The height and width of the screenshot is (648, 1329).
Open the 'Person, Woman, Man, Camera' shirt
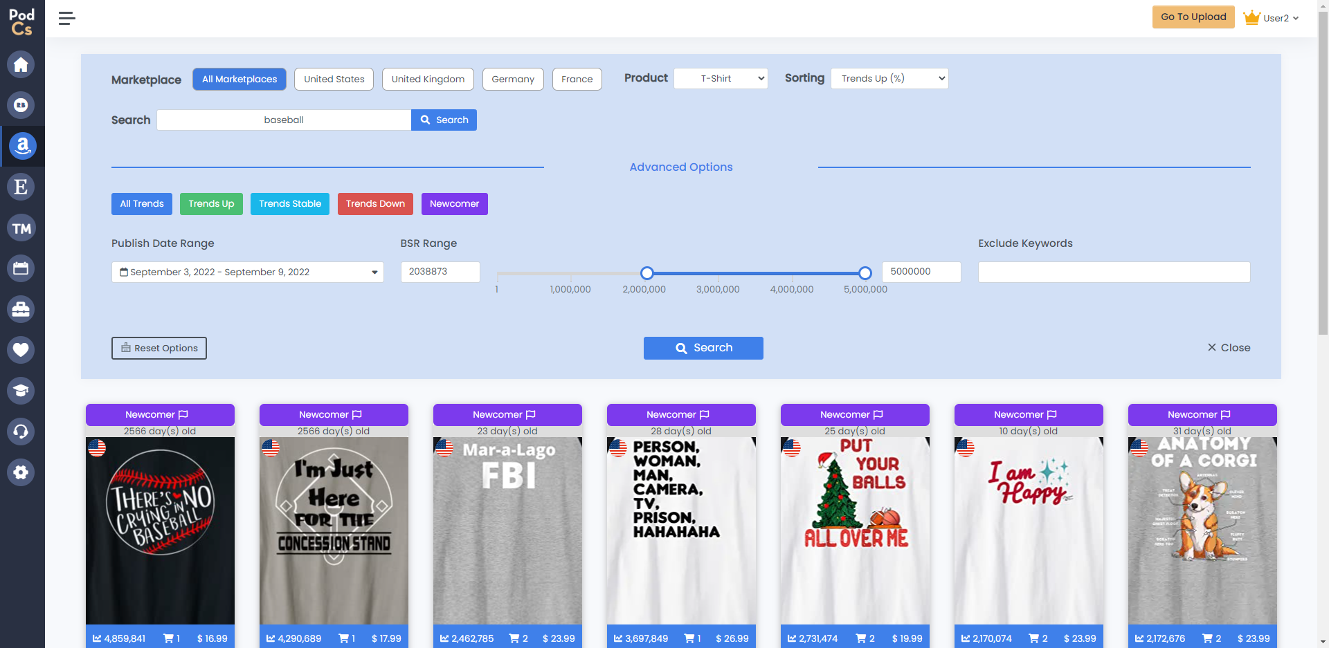[x=681, y=530]
